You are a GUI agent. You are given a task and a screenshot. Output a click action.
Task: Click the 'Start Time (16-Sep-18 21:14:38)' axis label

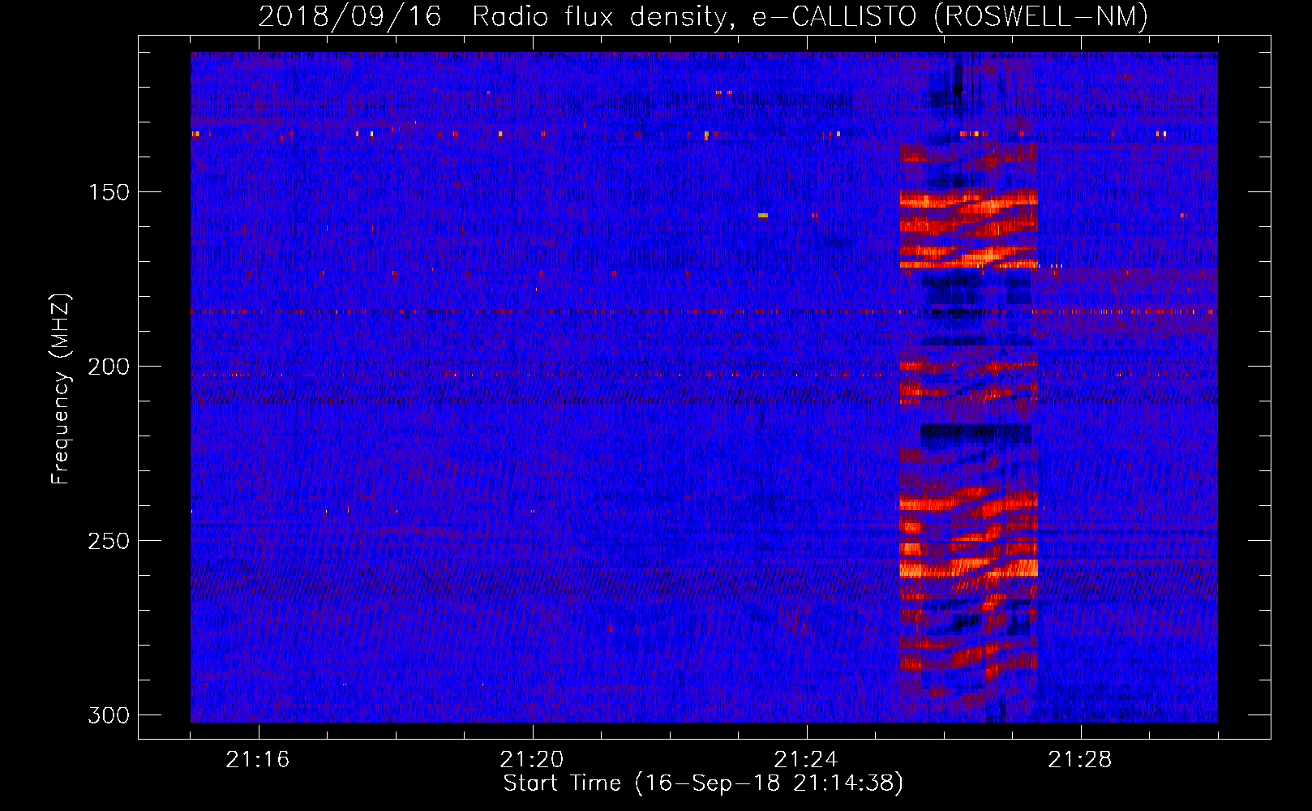(703, 783)
